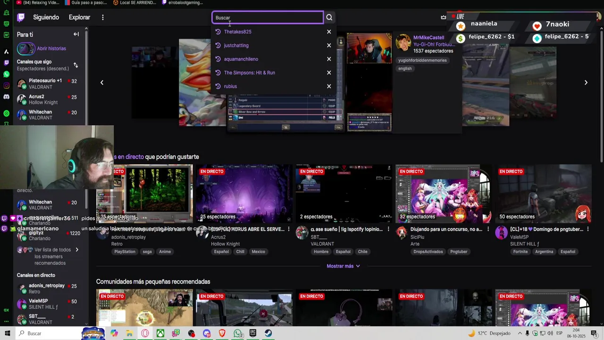
Task: Focus the Twitch Buscar search field
Action: click(268, 17)
